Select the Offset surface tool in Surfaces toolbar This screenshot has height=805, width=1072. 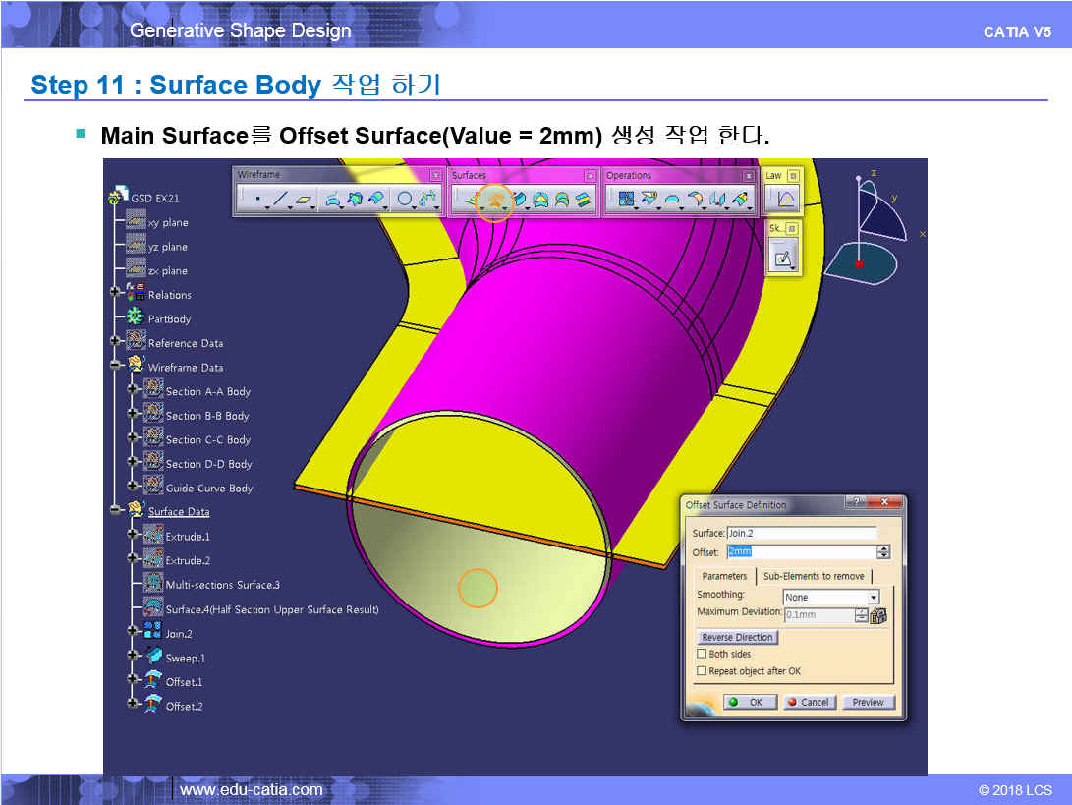pos(496,201)
